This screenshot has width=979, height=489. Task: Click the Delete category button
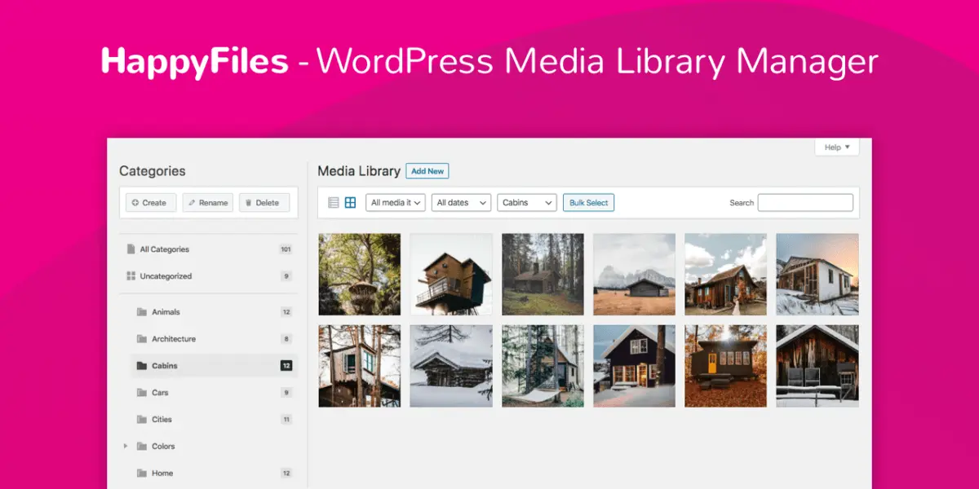pyautogui.click(x=264, y=203)
